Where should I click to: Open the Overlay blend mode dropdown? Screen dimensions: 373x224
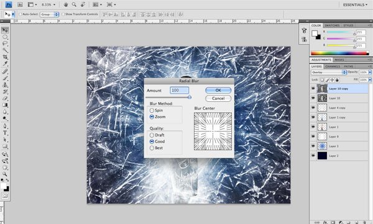328,72
